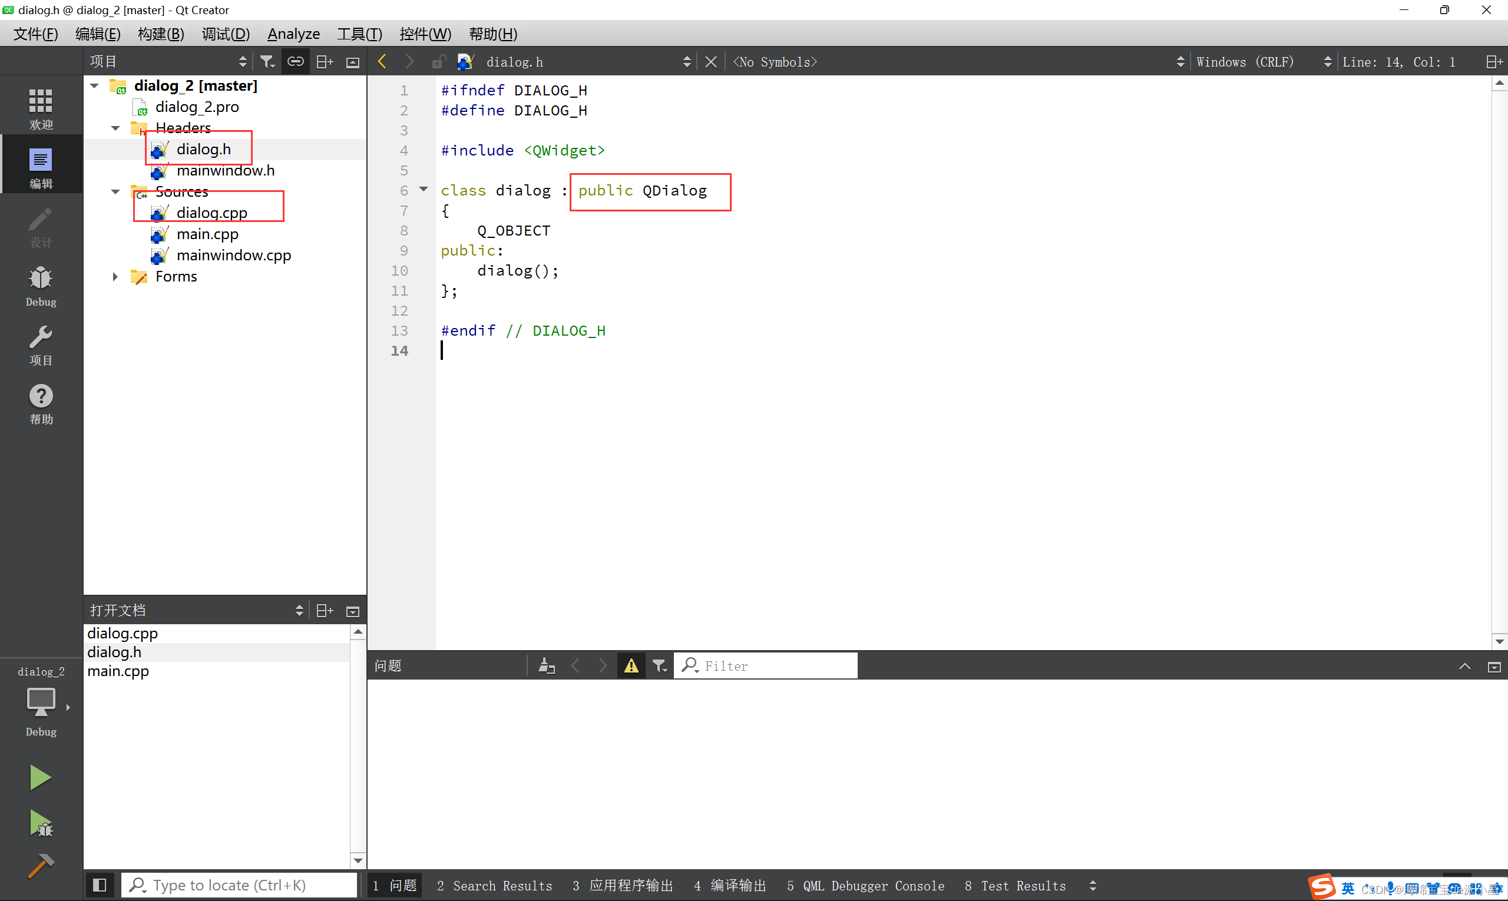This screenshot has width=1508, height=901.
Task: Toggle synchronize with editor link icon
Action: point(296,62)
